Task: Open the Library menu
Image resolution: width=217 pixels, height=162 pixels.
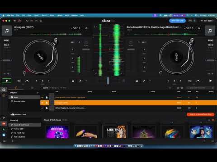Action: [60, 15]
